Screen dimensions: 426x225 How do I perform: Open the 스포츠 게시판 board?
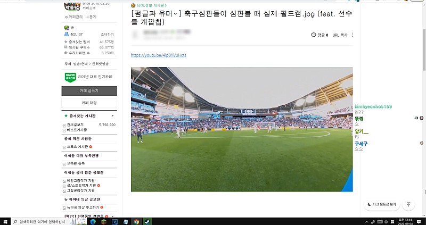pyautogui.click(x=77, y=147)
